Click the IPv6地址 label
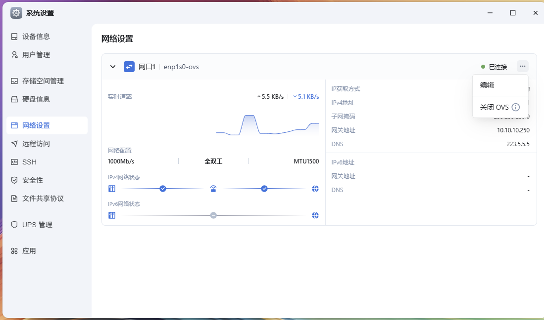Screen dimensions: 544x320 pos(343,162)
